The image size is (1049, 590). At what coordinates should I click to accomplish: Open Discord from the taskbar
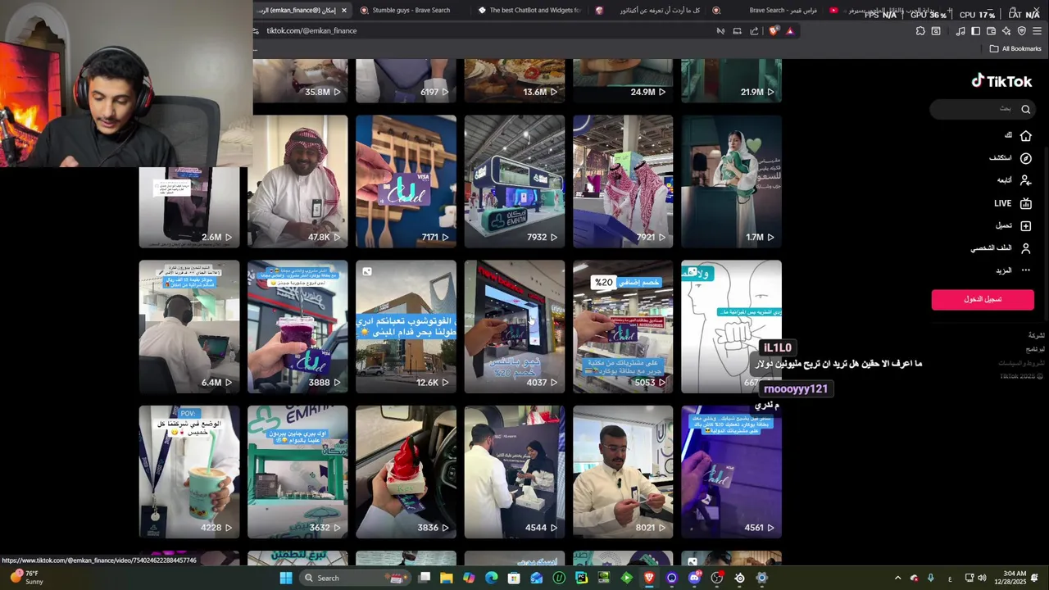coord(695,578)
